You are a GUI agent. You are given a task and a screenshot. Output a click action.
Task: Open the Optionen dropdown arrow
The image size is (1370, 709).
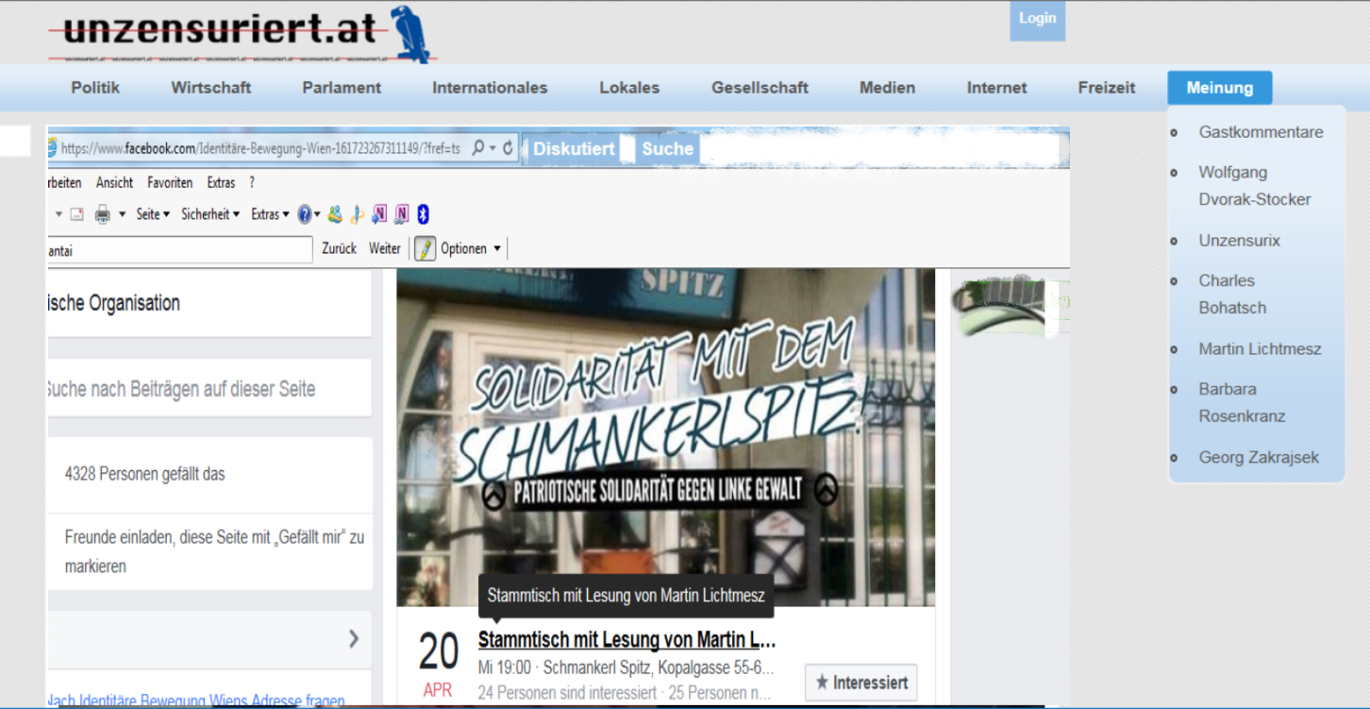[x=497, y=249]
